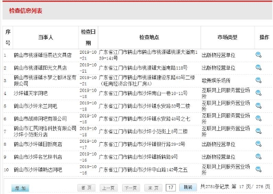Click the 序号 column header

click(8, 37)
